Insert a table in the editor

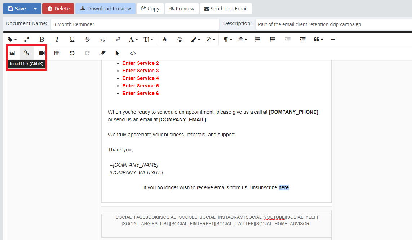[57, 53]
